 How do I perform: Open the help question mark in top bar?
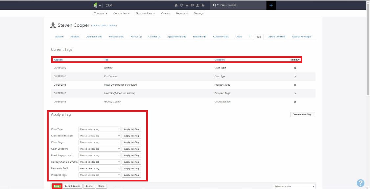203,5
